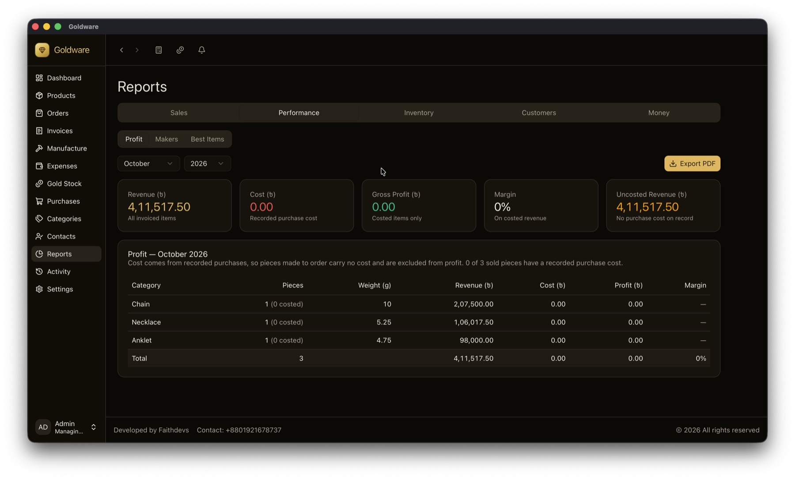Click the Anklet category row
The height and width of the screenshot is (479, 795).
[x=419, y=340]
